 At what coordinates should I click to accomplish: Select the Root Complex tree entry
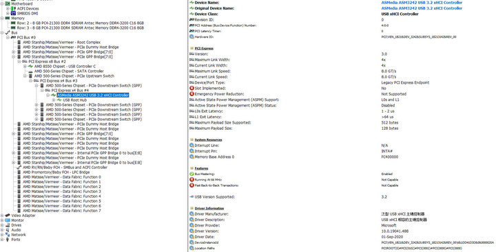[61, 43]
